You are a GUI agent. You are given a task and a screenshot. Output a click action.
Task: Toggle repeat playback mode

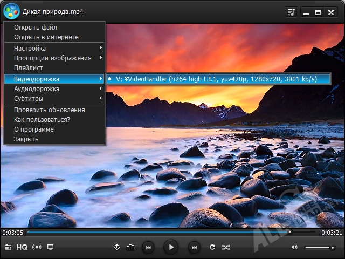pos(212,247)
